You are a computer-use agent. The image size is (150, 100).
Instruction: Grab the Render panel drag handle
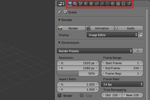(x=141, y=20)
